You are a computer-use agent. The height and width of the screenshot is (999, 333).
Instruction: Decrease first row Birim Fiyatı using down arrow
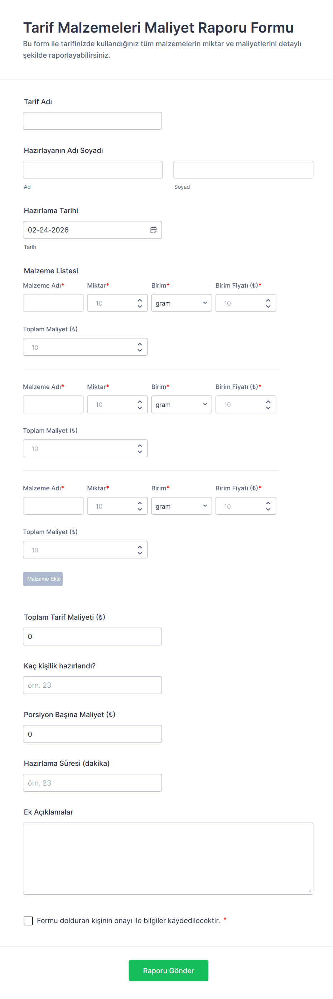pos(268,306)
